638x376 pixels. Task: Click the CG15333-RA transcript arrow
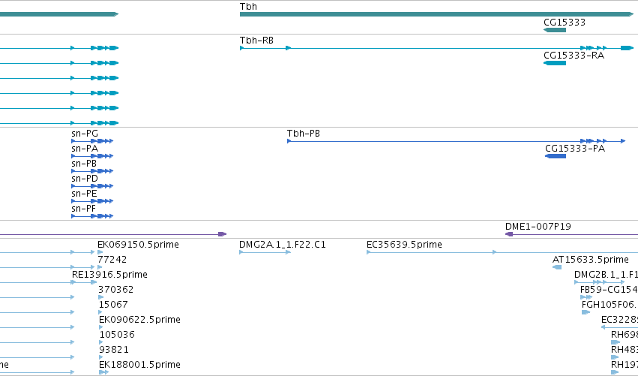(x=555, y=63)
